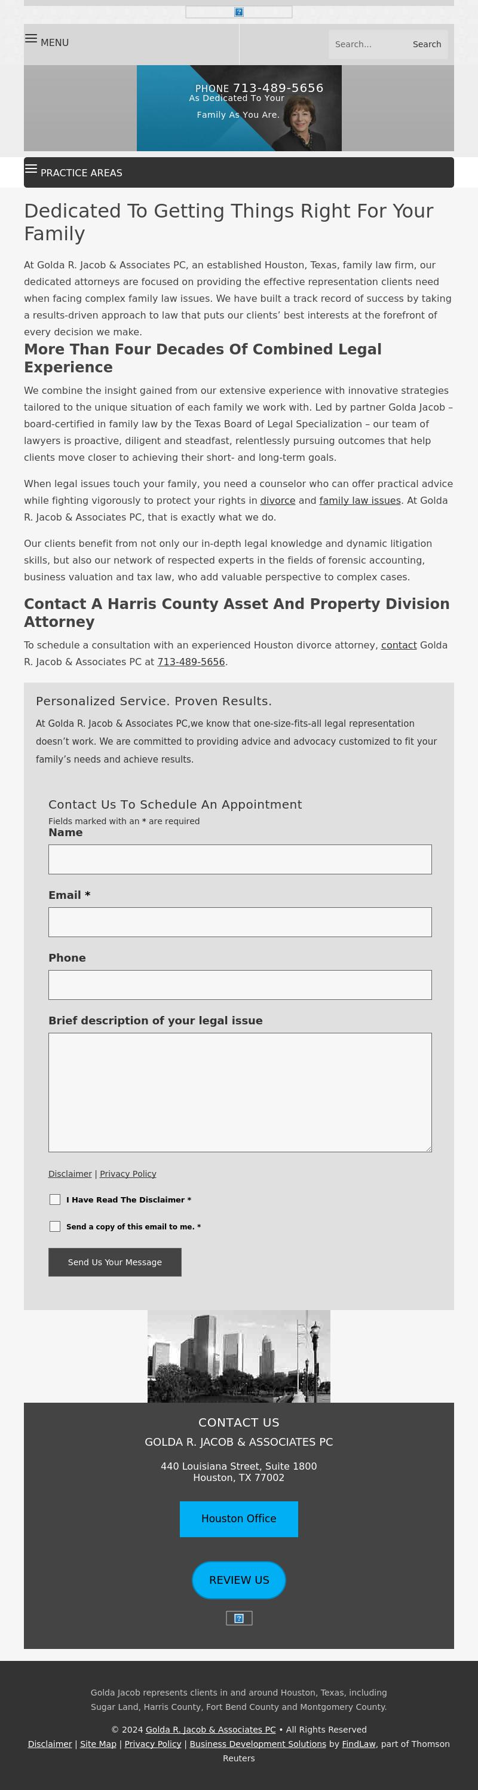Open the Houston Office button
The image size is (478, 1790).
[x=238, y=1518]
